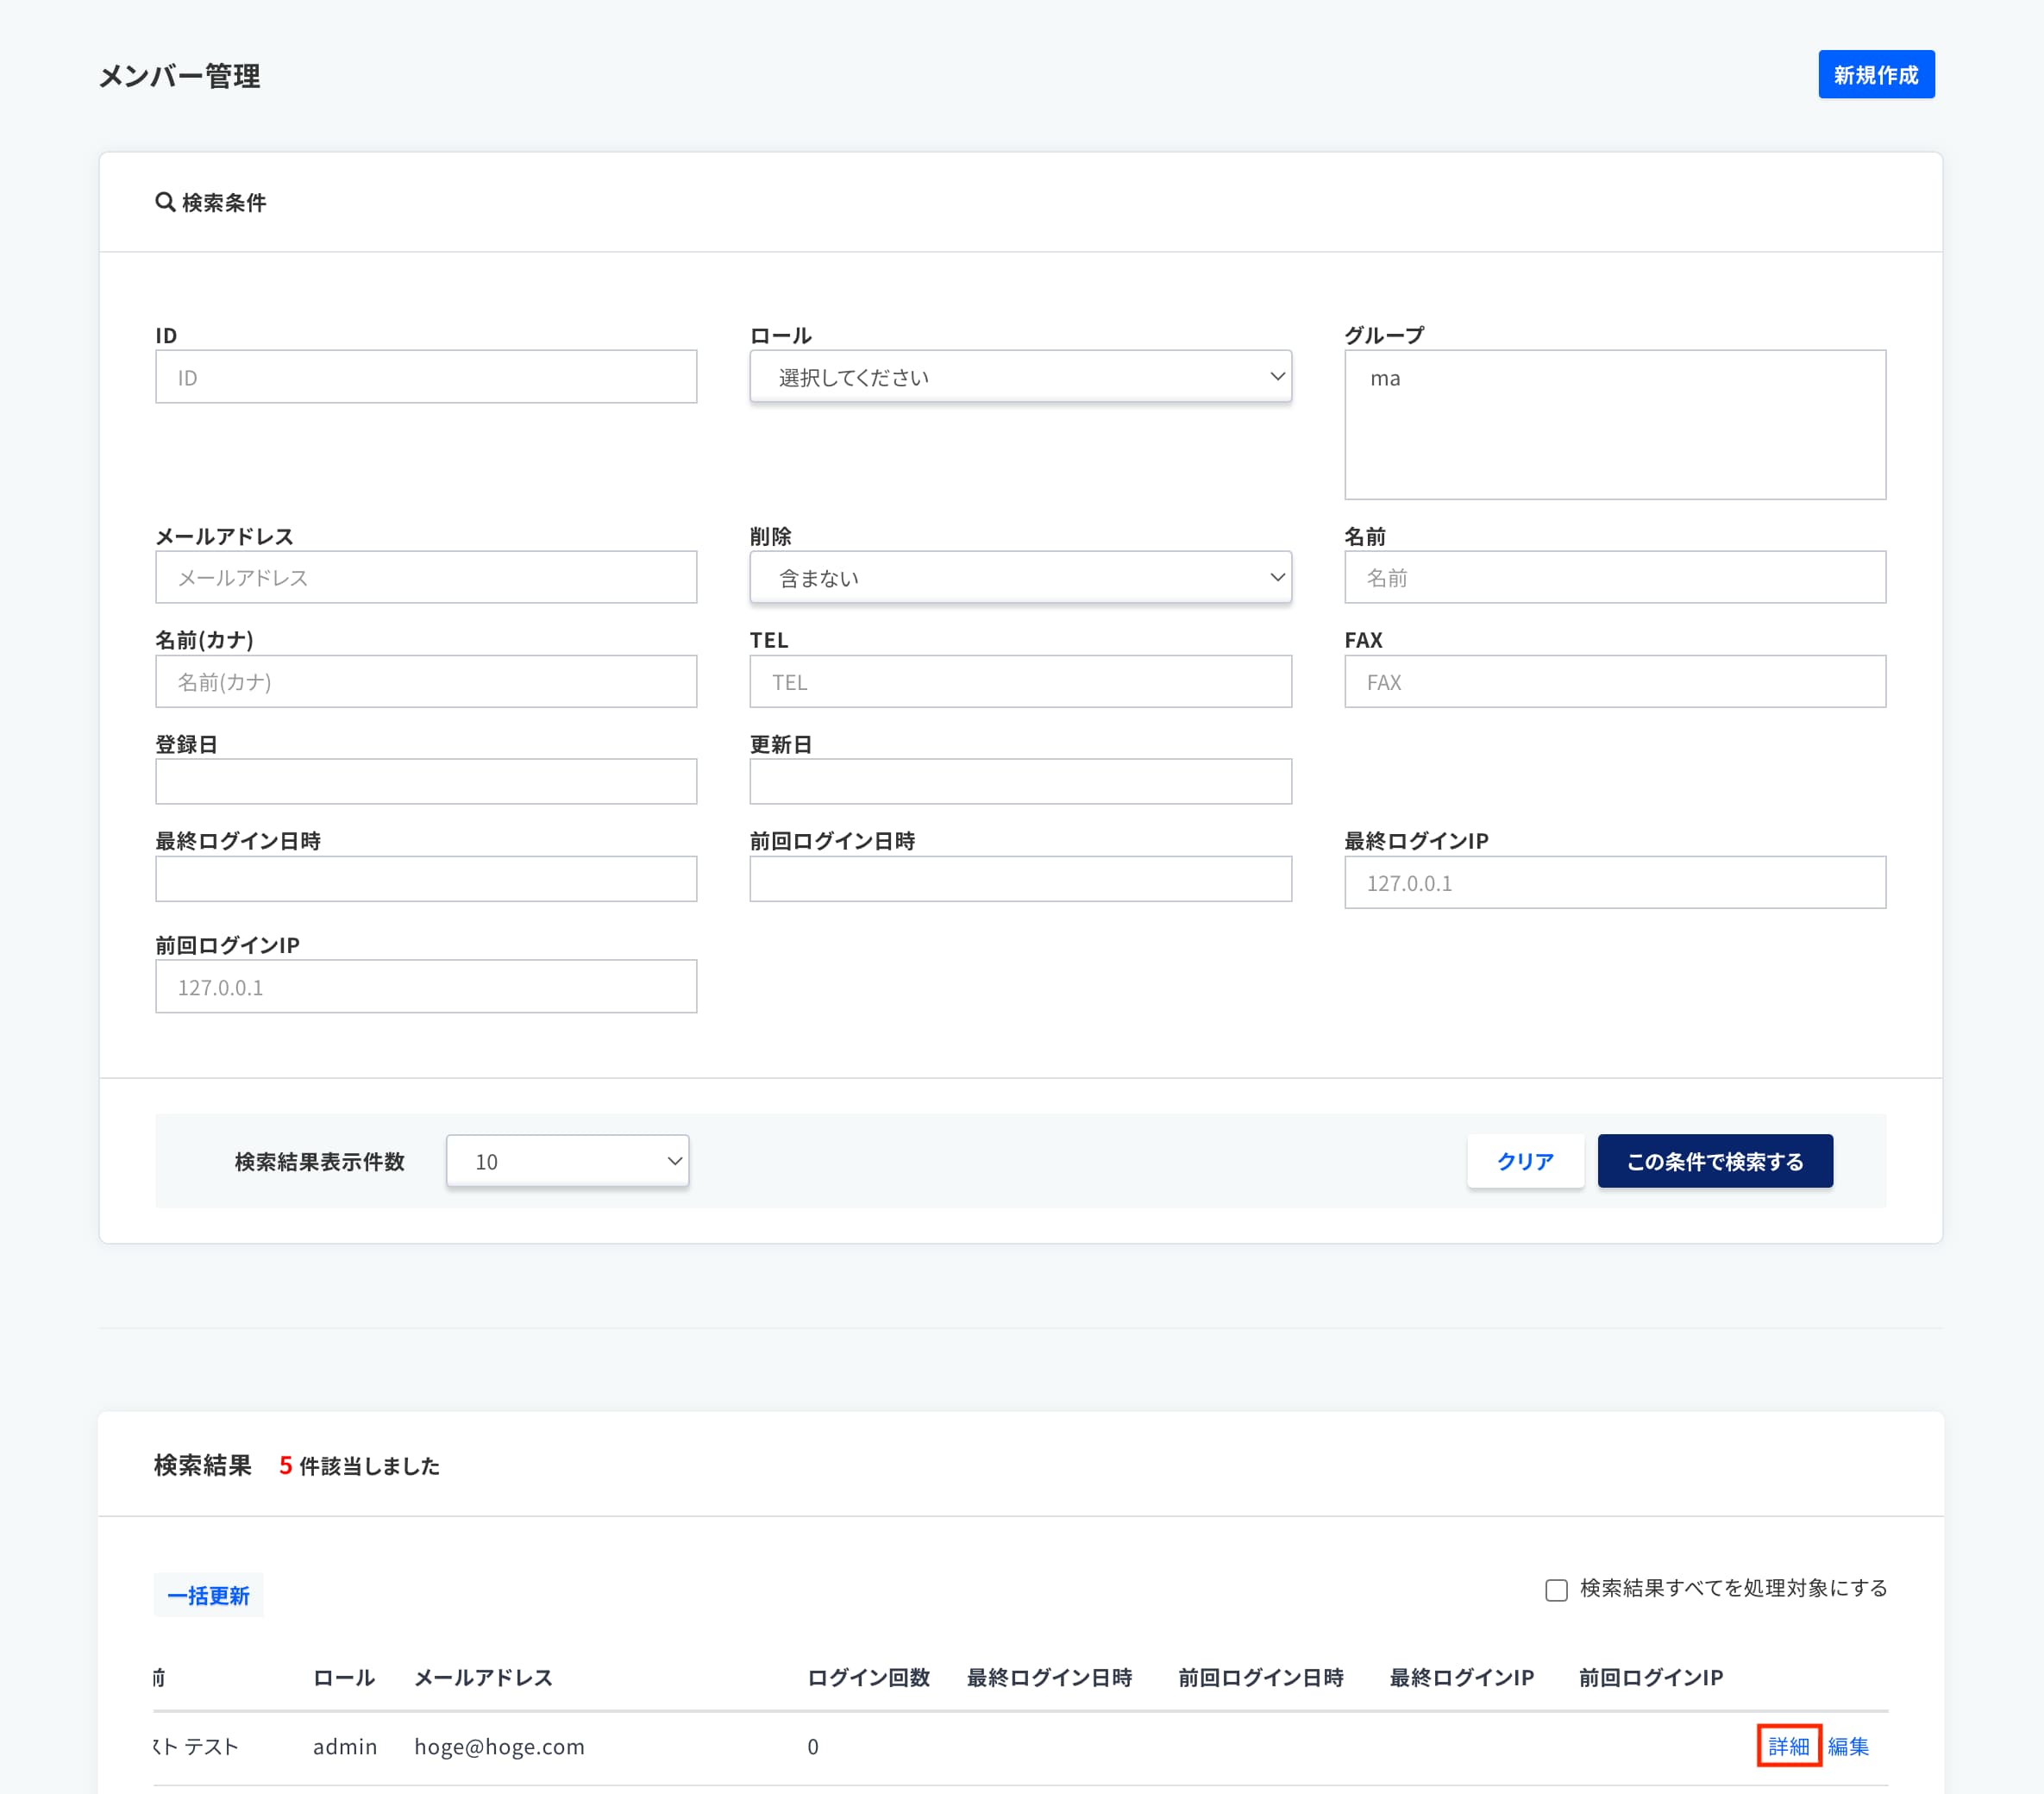Open the 削除 dropdown showing 含まない
2044x1794 pixels.
point(1020,578)
